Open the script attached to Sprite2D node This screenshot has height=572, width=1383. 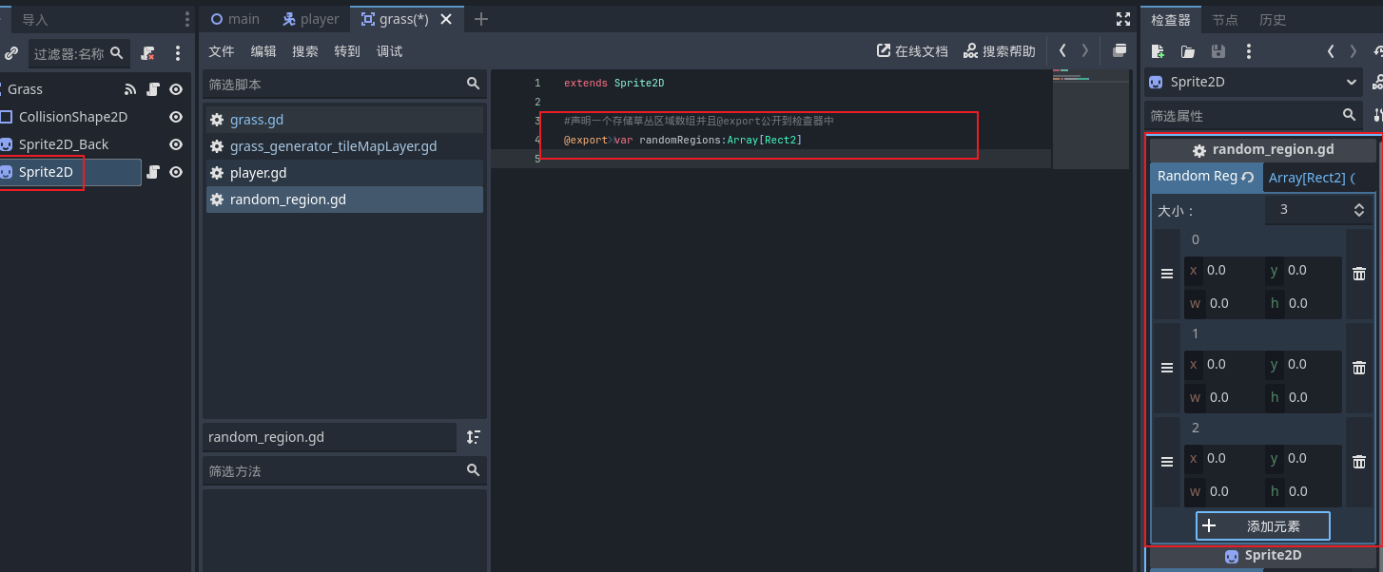153,172
